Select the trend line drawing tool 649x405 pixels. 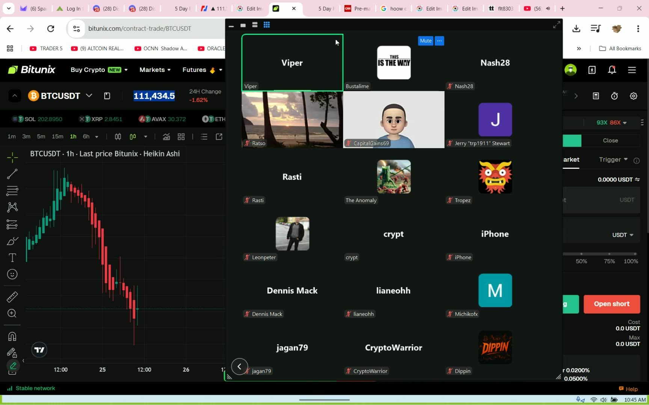click(x=12, y=174)
